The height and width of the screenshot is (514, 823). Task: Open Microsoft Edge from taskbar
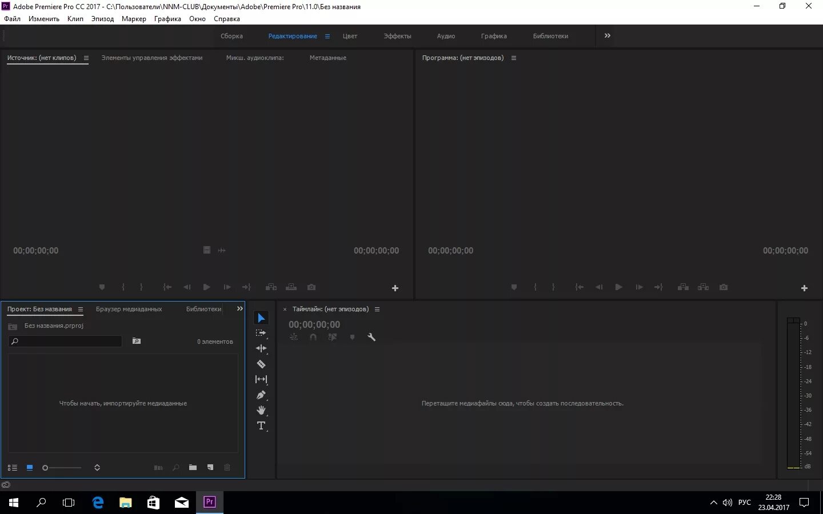pyautogui.click(x=98, y=503)
